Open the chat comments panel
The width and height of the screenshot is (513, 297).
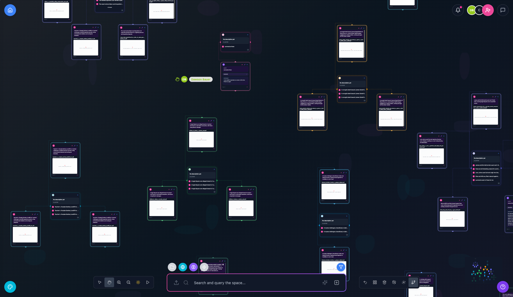(x=503, y=10)
